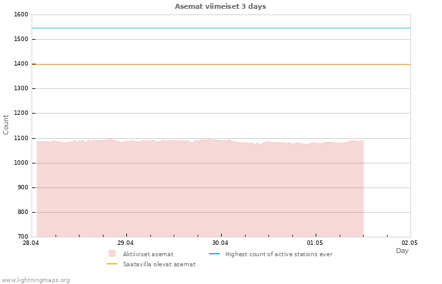The image size is (442, 284).
Task: Select 'Highest count of active stations ever' label
Action: tap(279, 254)
